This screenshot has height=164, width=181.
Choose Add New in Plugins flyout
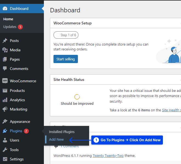click(56, 139)
